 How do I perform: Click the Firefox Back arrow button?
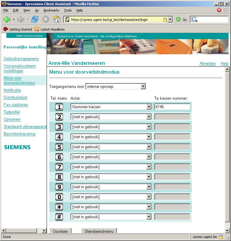(7, 19)
